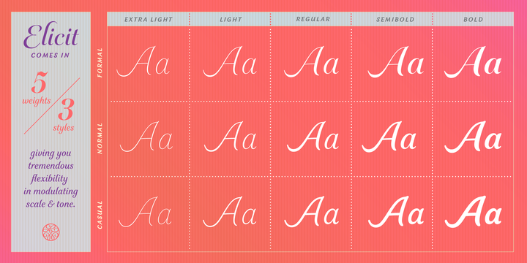Pick the Formal Extra Light Aa sample
Screen dimensions: 527x263
point(143,61)
